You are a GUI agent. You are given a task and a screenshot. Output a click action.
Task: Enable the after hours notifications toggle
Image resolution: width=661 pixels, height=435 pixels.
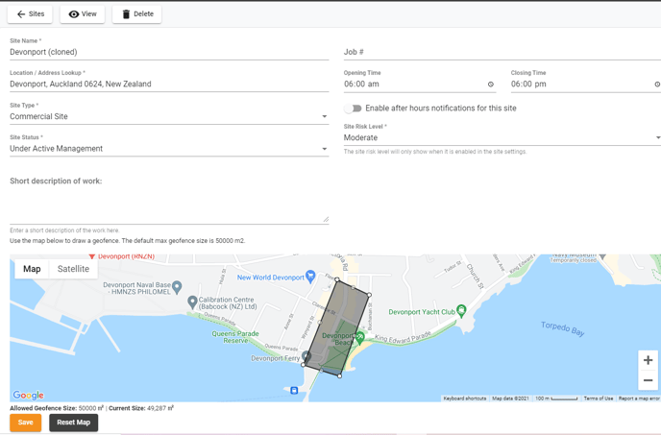pos(353,109)
